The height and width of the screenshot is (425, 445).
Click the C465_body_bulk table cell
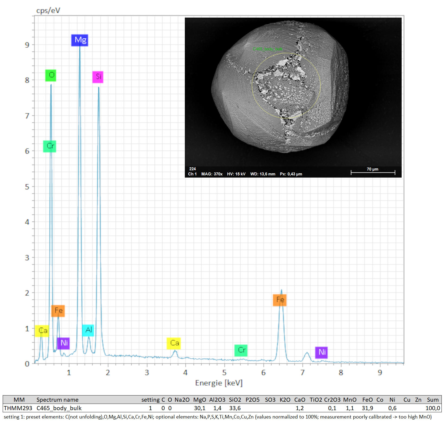coord(59,408)
